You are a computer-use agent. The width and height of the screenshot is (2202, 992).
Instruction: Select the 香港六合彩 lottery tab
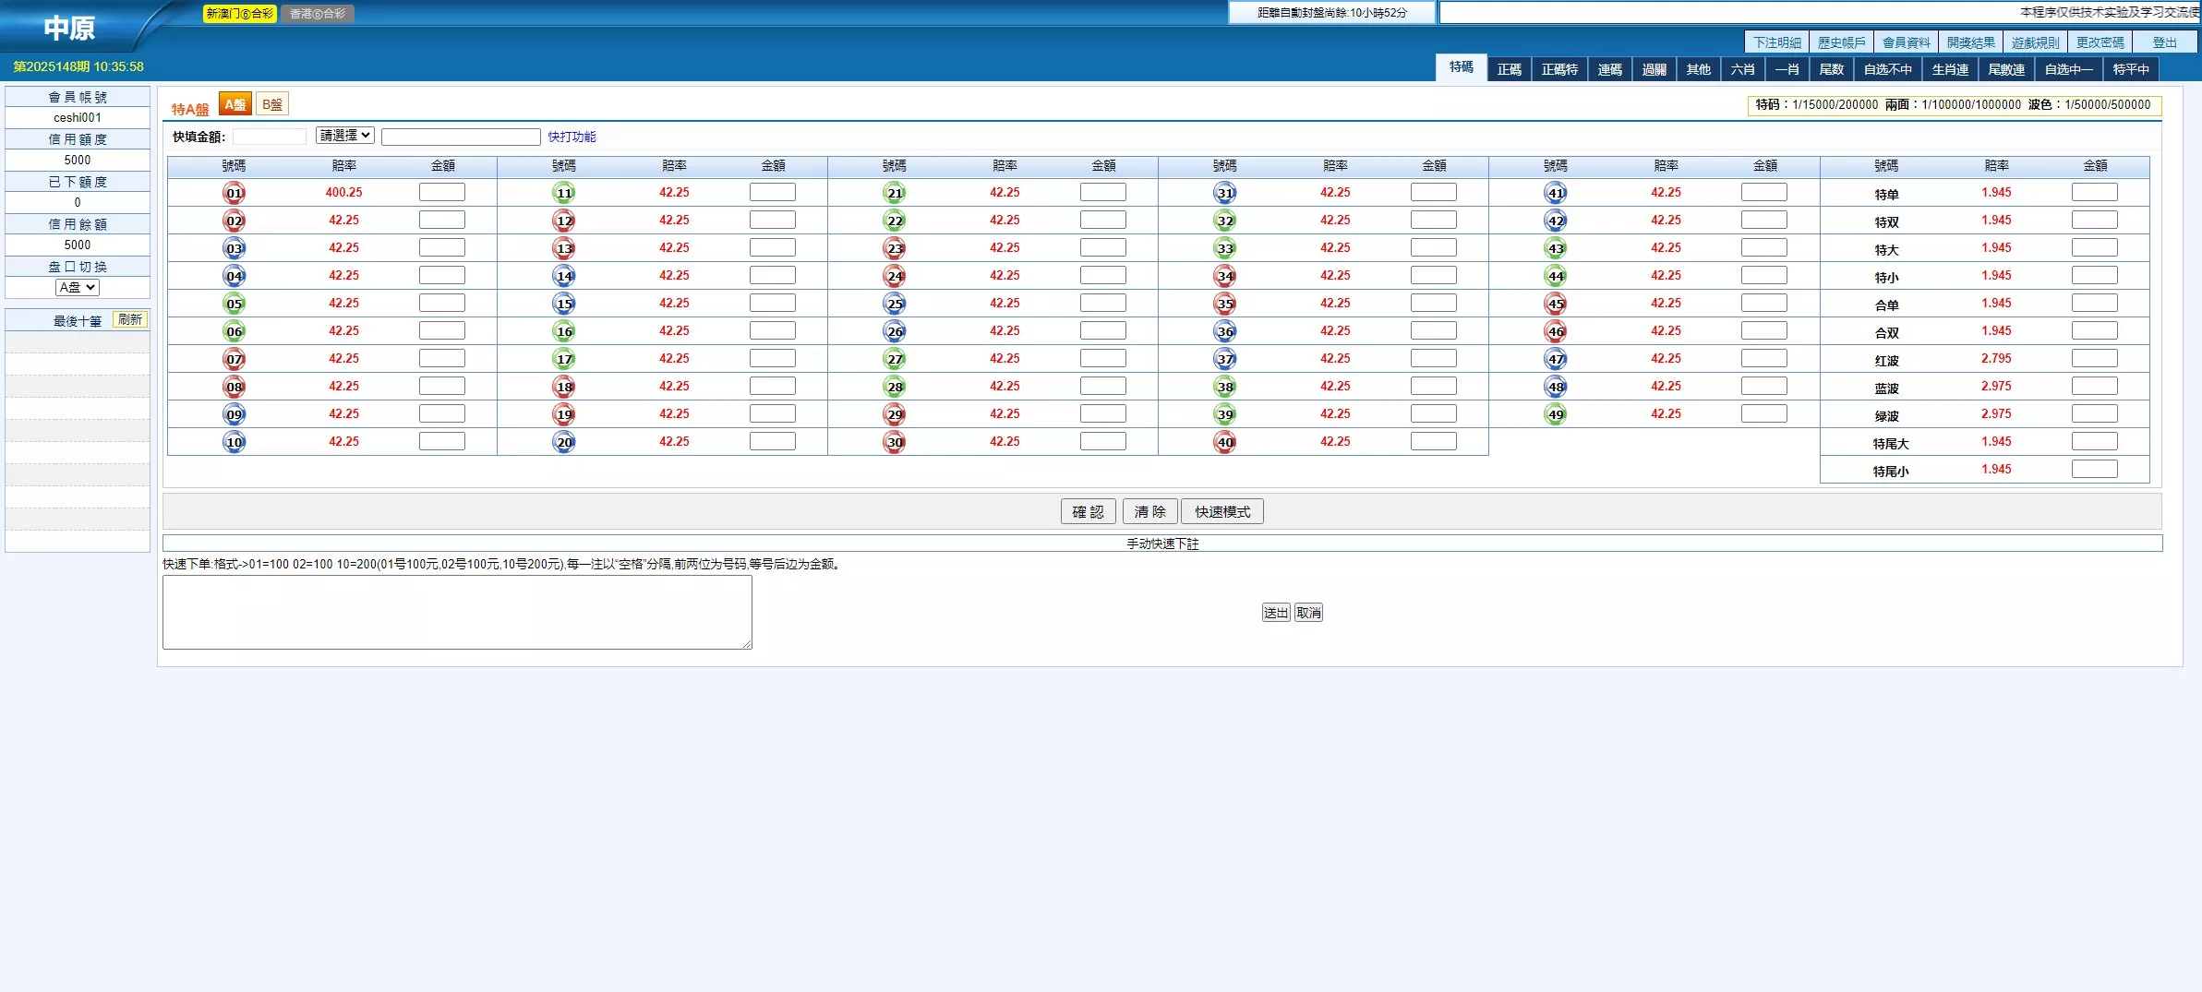click(x=318, y=14)
